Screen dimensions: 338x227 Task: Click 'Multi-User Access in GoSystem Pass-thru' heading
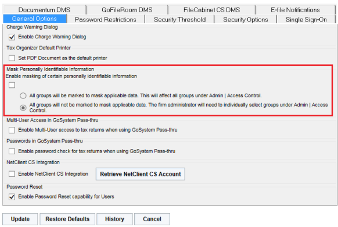point(52,120)
